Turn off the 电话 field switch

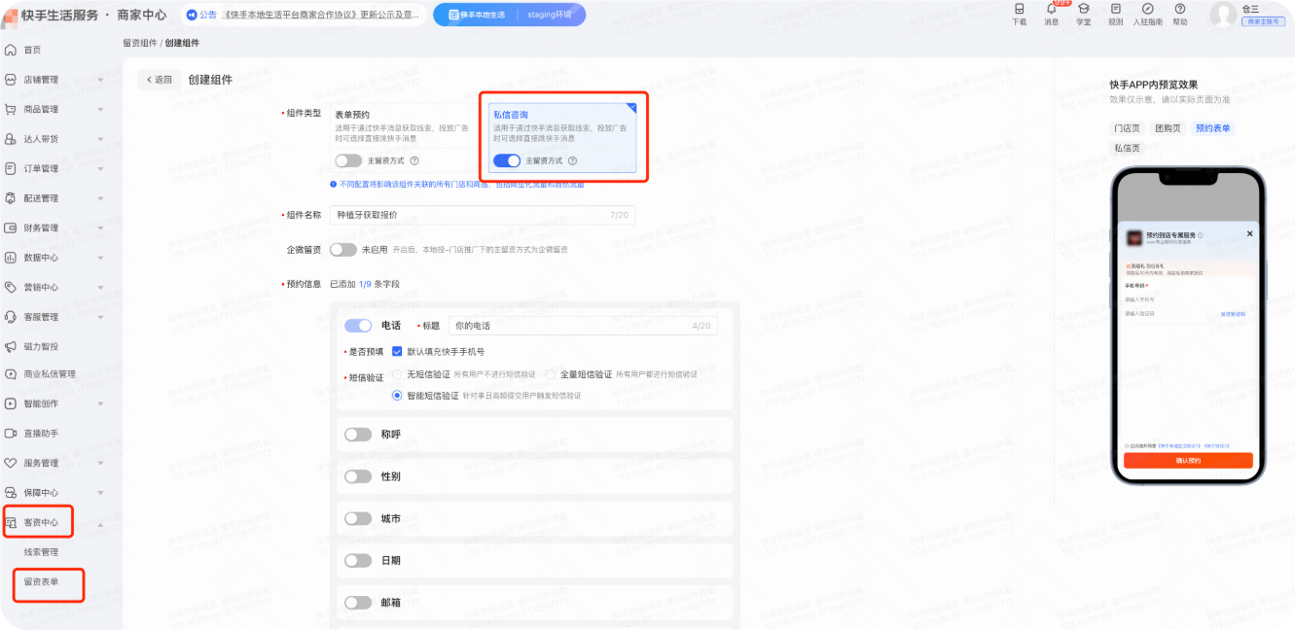pos(358,326)
